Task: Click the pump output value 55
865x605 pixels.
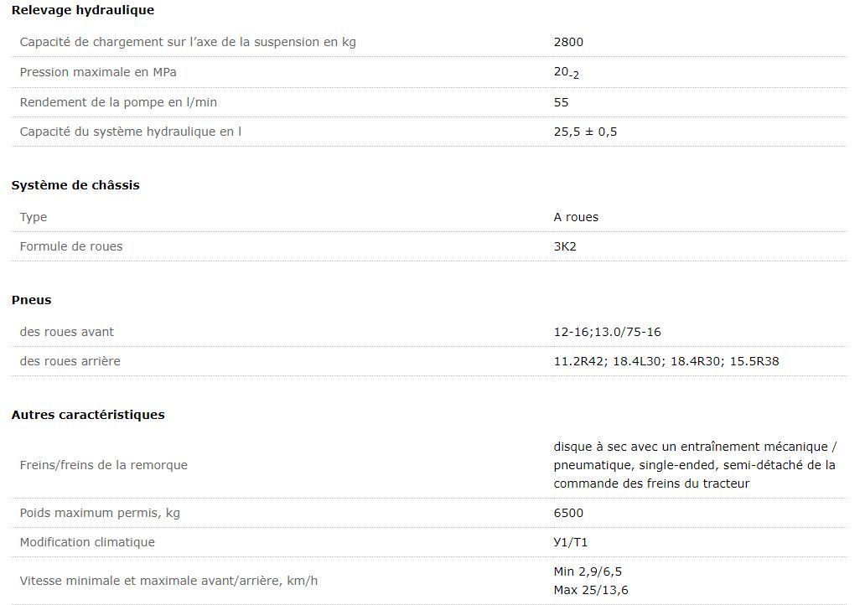Action: pyautogui.click(x=561, y=102)
